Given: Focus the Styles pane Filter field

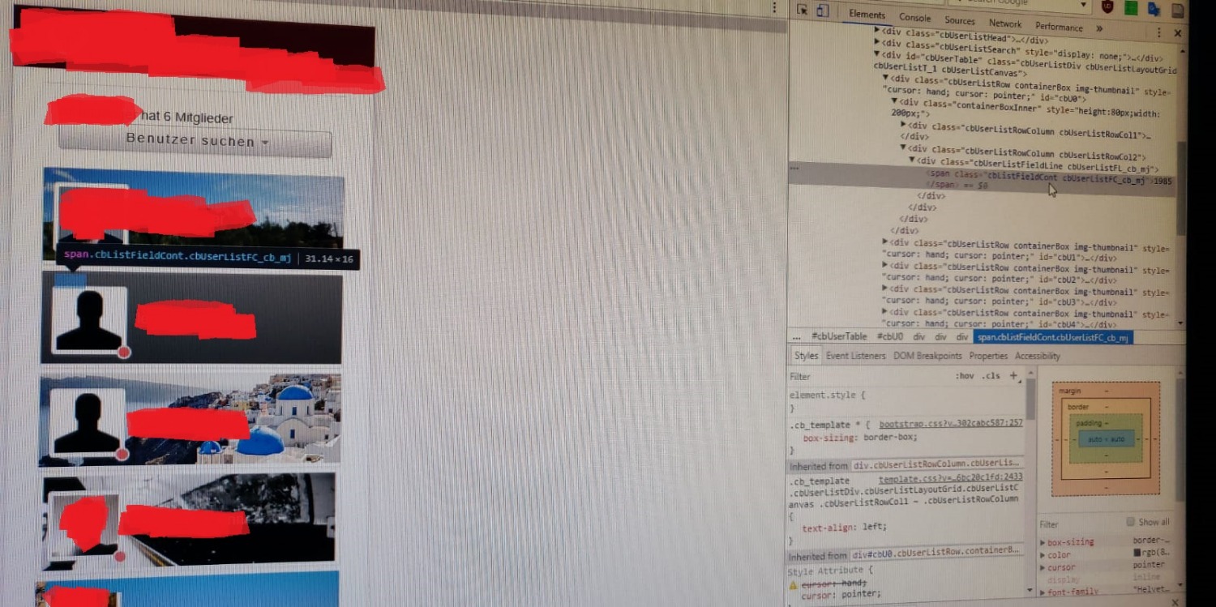Looking at the screenshot, I should [x=867, y=376].
